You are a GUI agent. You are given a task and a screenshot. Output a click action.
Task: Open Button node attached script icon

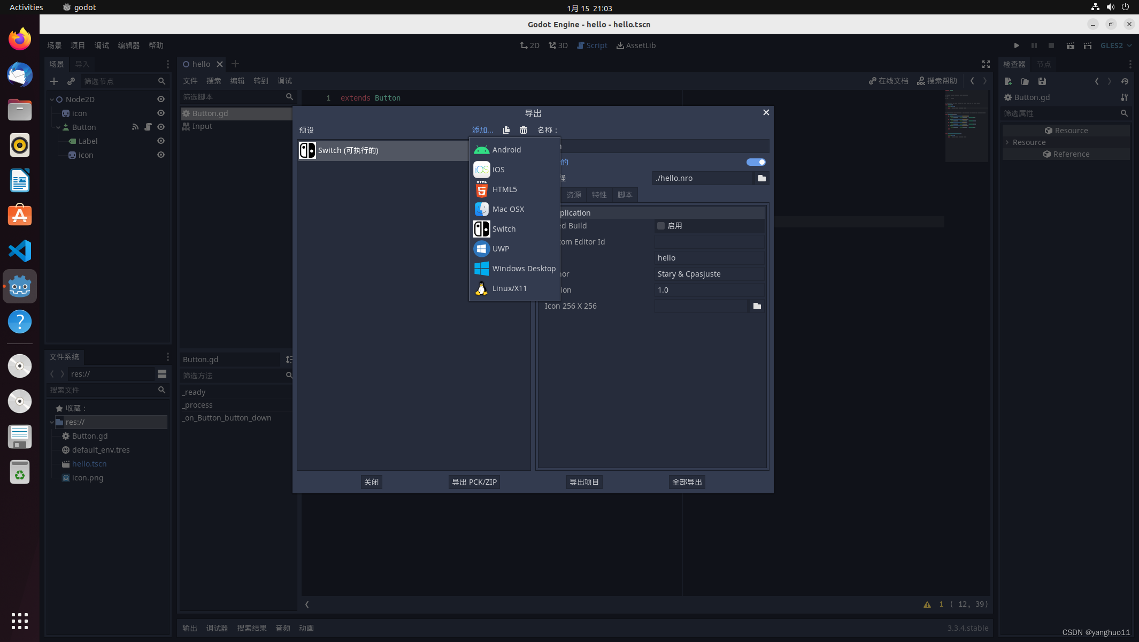click(x=148, y=127)
